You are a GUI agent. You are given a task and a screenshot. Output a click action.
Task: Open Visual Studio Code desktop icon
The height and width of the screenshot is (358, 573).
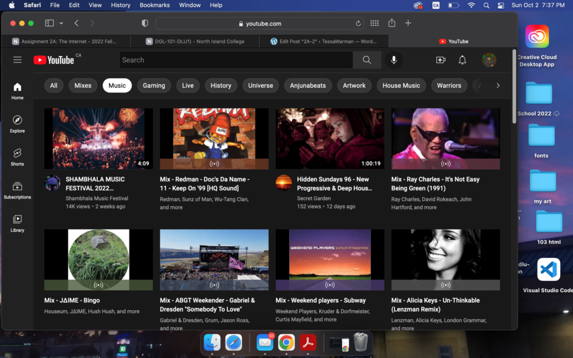(548, 270)
